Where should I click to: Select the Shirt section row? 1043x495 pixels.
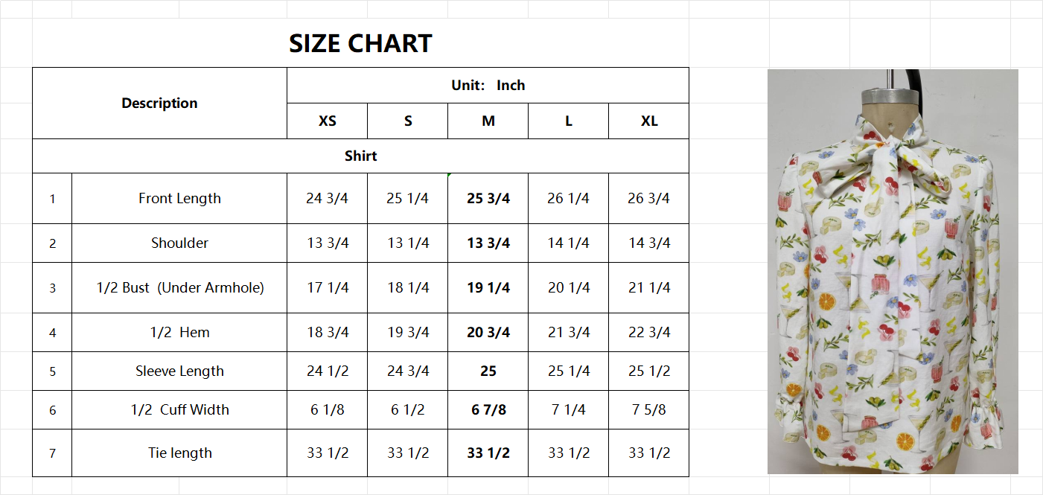pos(360,156)
